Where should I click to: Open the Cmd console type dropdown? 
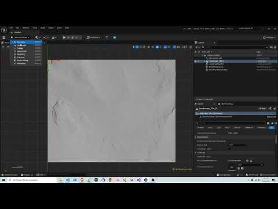(x=41, y=175)
